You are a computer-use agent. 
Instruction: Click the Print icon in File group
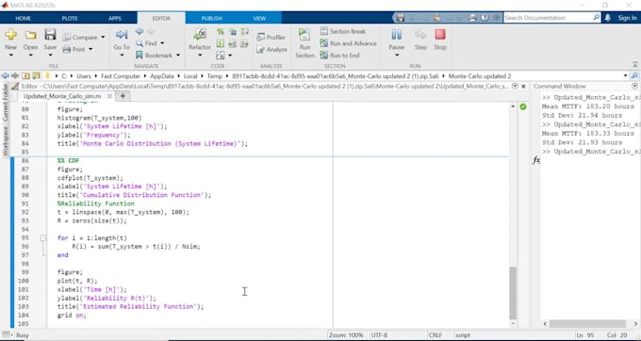67,49
